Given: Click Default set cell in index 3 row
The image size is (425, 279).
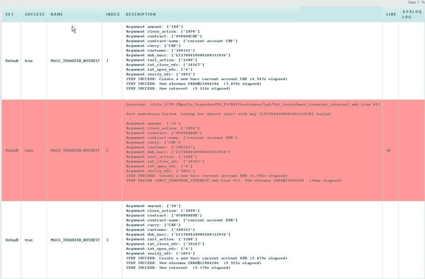Looking at the screenshot, I should [12, 240].
